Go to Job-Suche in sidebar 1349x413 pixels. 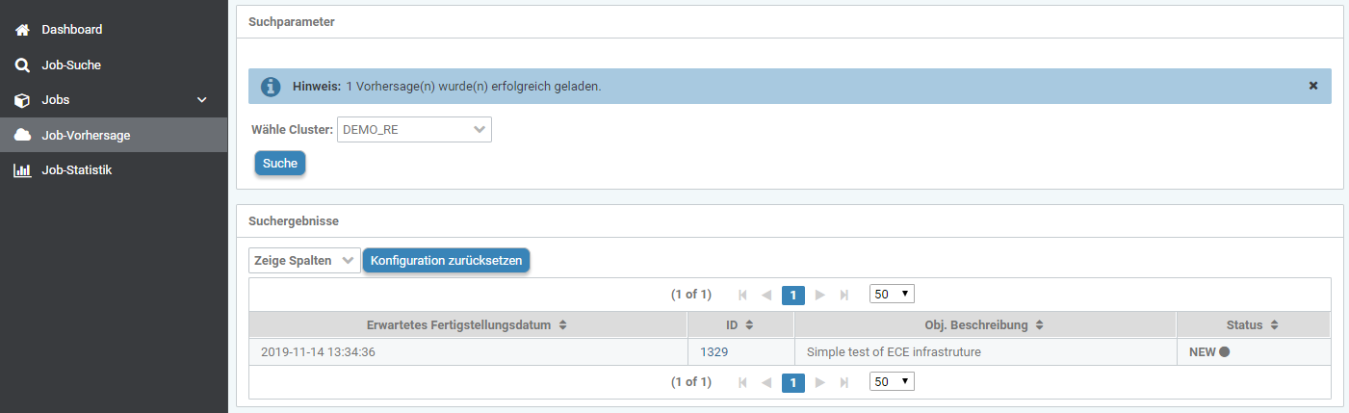(x=71, y=65)
